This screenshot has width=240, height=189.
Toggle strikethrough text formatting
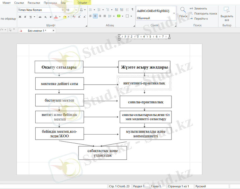coord(40,17)
